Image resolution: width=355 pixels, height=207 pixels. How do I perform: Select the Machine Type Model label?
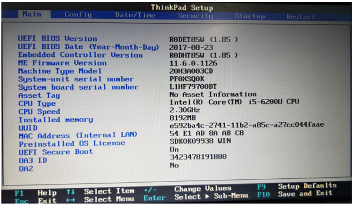60,71
